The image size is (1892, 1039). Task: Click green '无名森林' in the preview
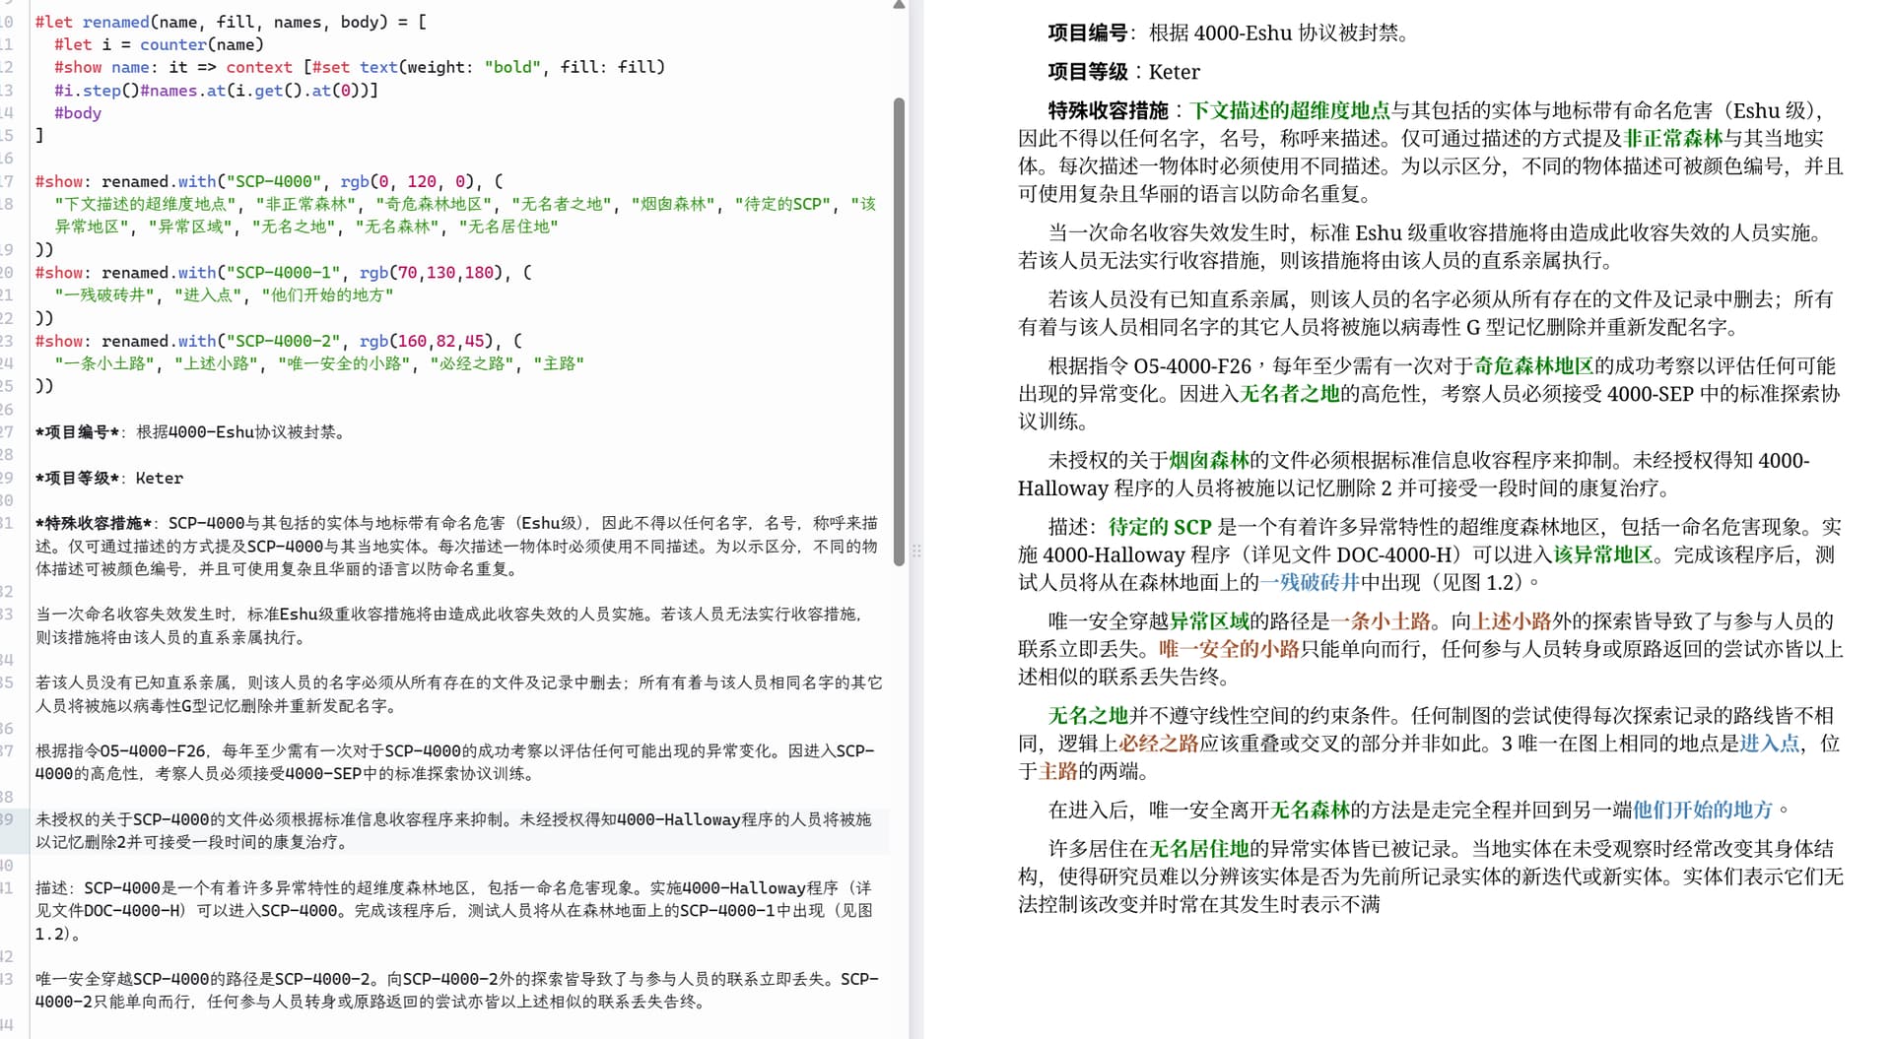(x=1310, y=810)
